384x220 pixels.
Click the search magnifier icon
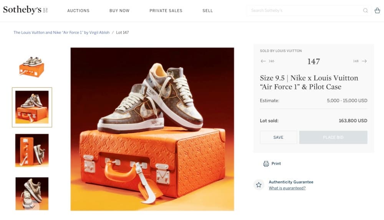pos(365,11)
